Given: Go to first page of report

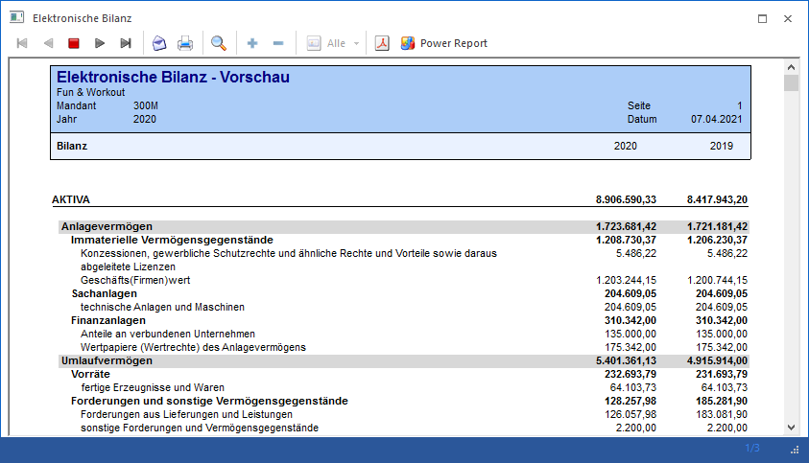Looking at the screenshot, I should point(22,43).
